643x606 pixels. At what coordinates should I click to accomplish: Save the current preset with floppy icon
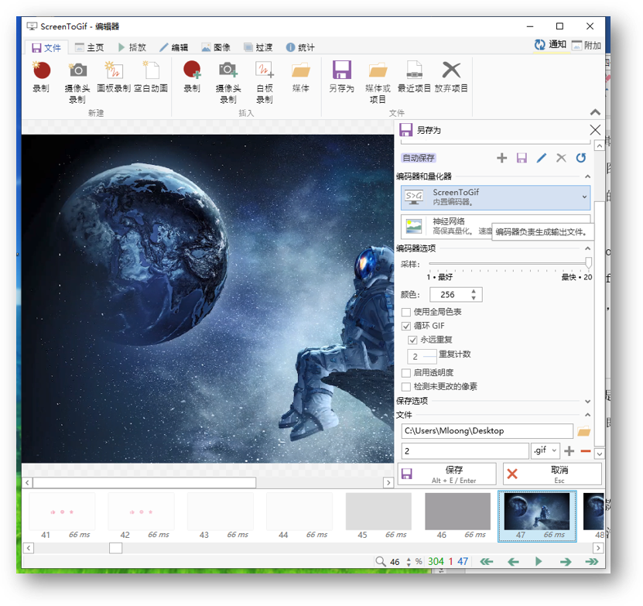pyautogui.click(x=522, y=158)
